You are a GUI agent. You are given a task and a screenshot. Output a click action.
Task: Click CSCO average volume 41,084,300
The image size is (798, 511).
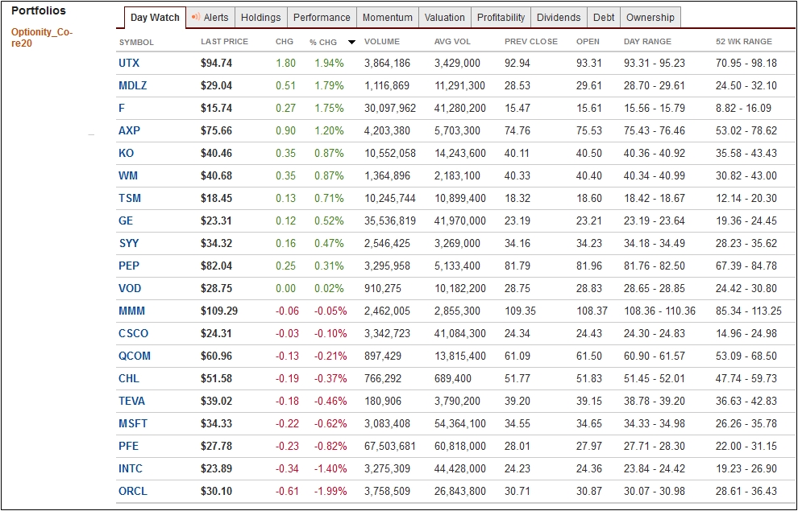[x=460, y=334]
